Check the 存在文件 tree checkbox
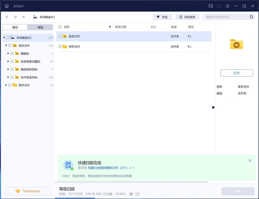 click(10, 85)
